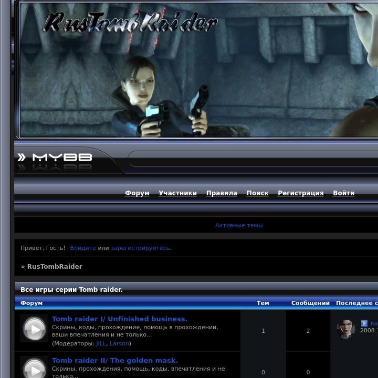The height and width of the screenshot is (378, 378).
Task: Click the Сообщений column header
Action: pyautogui.click(x=310, y=303)
